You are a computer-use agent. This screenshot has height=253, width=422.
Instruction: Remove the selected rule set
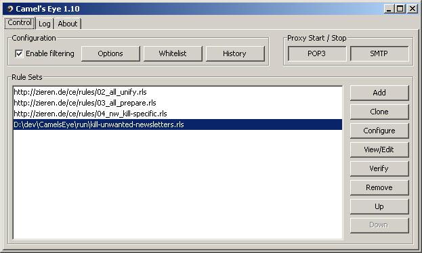pos(379,187)
